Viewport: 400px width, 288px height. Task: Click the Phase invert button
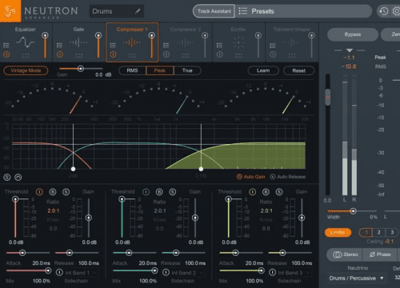pyautogui.click(x=380, y=254)
